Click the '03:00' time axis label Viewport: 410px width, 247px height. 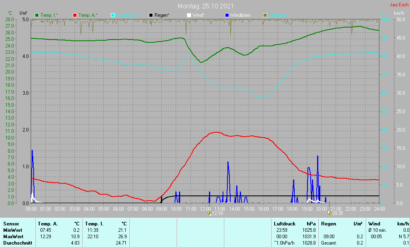coord(75,209)
